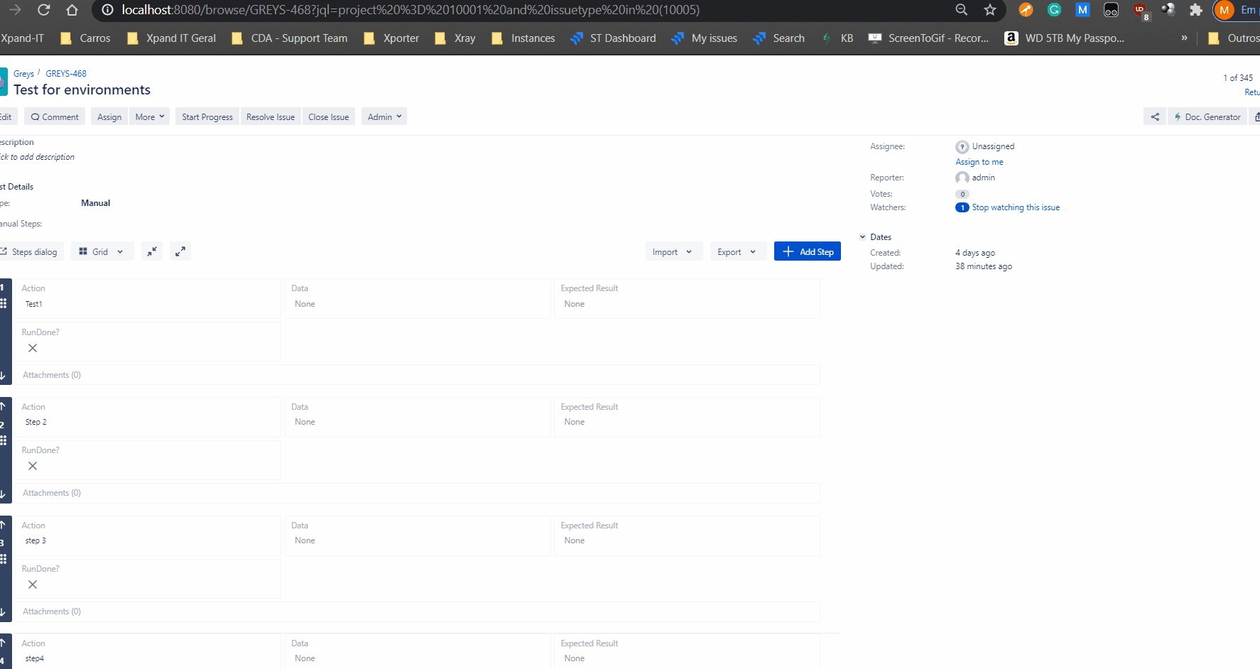
Task: Edit the Data field of Step 2
Action: pos(418,417)
